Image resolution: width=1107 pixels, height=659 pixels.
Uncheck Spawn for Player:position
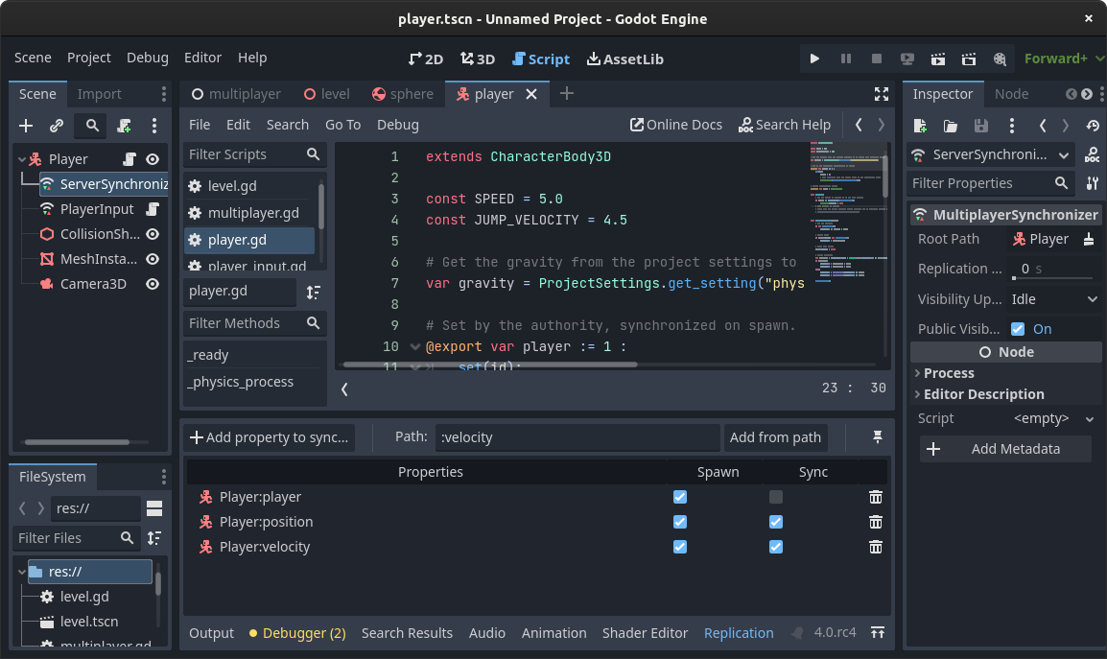click(680, 522)
